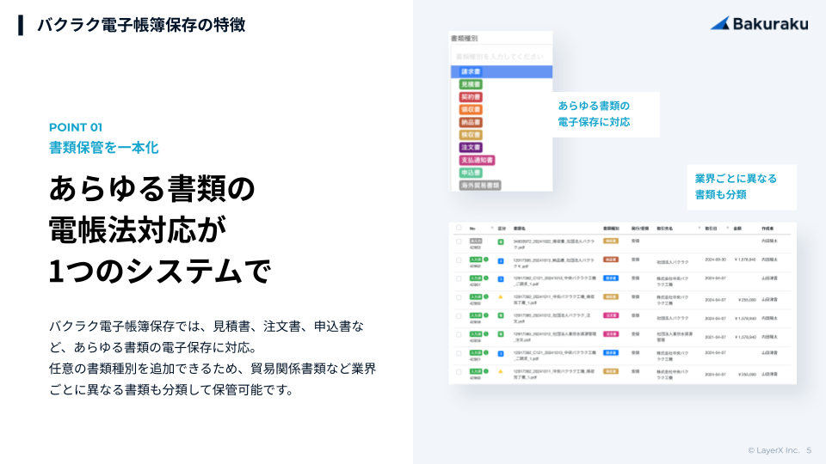Click the document type search field
Screen dimensions: 826x464
pos(501,57)
